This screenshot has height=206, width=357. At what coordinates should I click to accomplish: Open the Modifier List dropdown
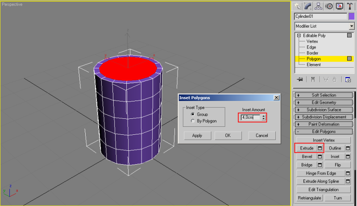352,26
